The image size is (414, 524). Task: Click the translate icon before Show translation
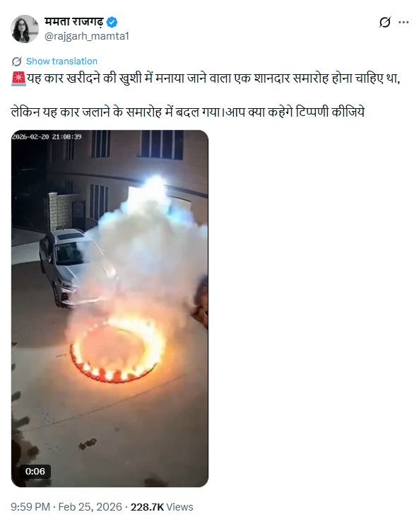[17, 62]
